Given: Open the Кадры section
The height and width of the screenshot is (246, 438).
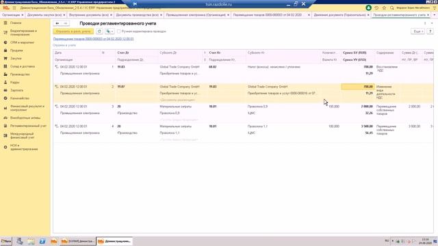Looking at the screenshot, I should pyautogui.click(x=15, y=82).
